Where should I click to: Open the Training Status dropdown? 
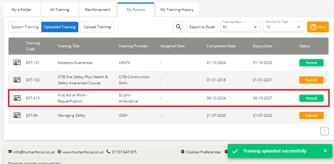241,27
